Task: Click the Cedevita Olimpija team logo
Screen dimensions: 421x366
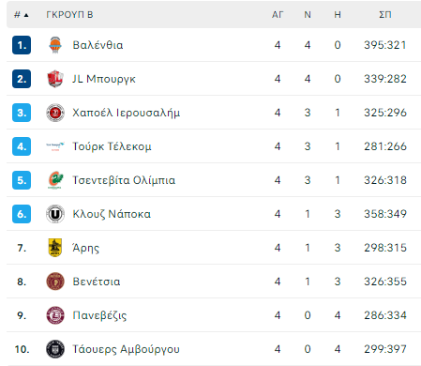Action: coord(55,180)
